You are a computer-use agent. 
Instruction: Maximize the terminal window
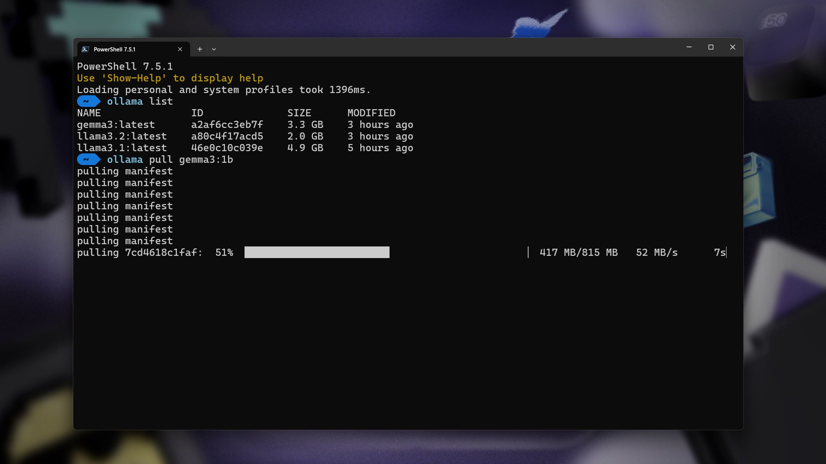click(x=711, y=47)
